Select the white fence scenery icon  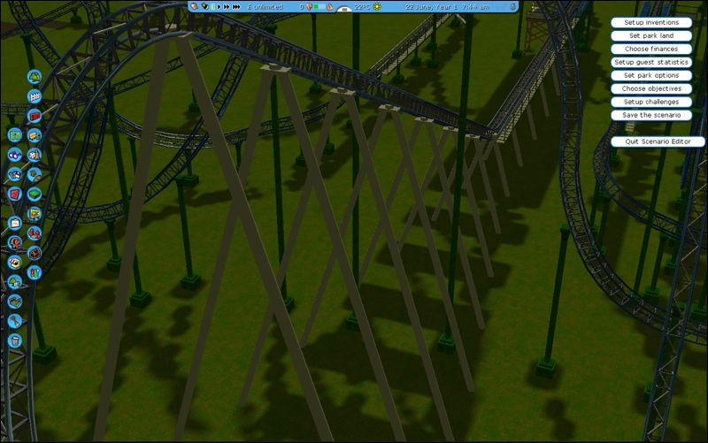click(x=35, y=96)
